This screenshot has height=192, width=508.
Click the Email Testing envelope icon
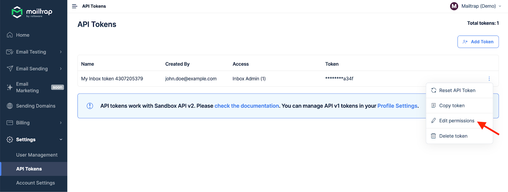(x=10, y=52)
